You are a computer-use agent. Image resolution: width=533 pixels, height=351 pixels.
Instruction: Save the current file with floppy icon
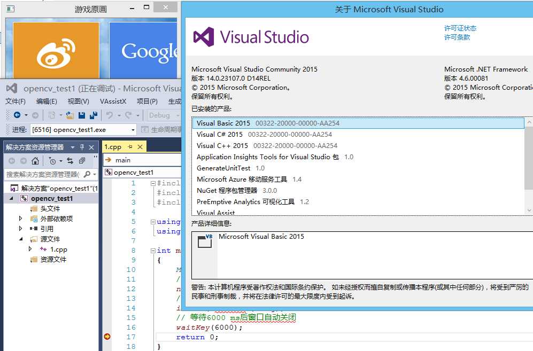pos(82,115)
